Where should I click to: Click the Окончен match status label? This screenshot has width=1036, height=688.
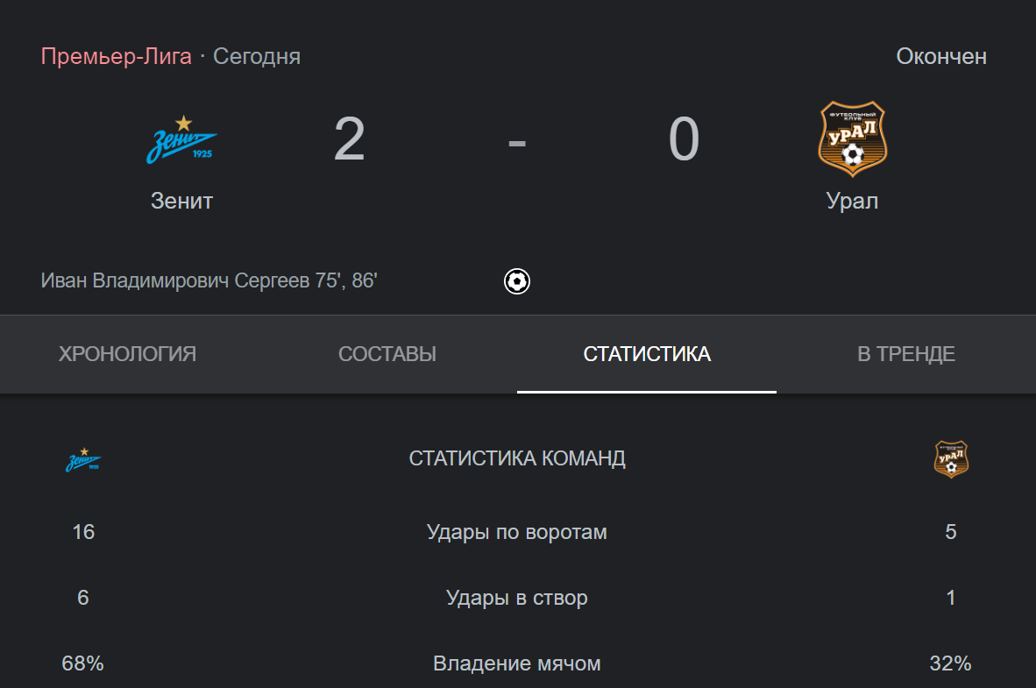pos(940,56)
